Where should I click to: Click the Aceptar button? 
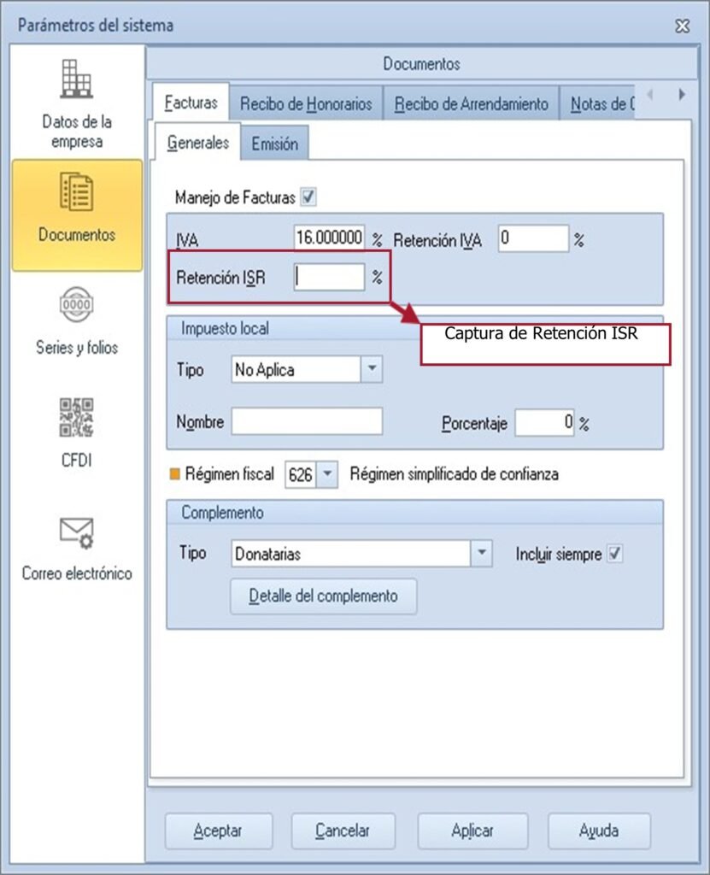pyautogui.click(x=218, y=830)
